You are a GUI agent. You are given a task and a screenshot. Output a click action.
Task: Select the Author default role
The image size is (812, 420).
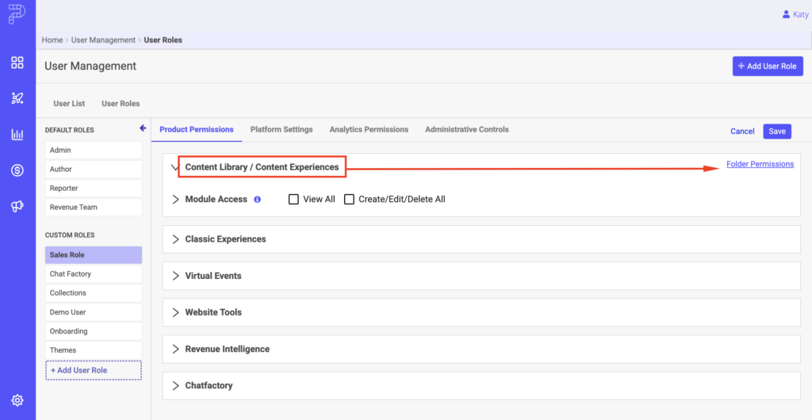tap(94, 169)
